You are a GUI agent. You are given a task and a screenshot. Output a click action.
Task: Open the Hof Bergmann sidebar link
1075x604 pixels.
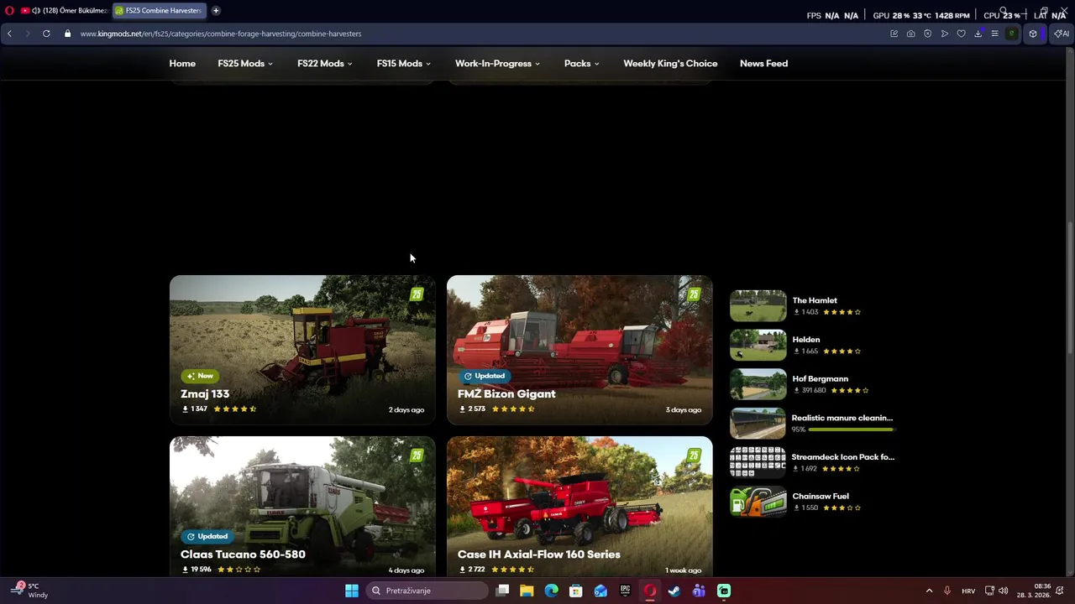click(821, 379)
